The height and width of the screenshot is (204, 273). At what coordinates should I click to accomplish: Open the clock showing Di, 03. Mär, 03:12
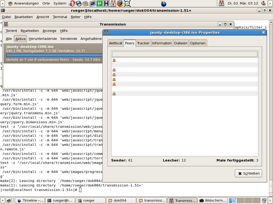point(243,3)
